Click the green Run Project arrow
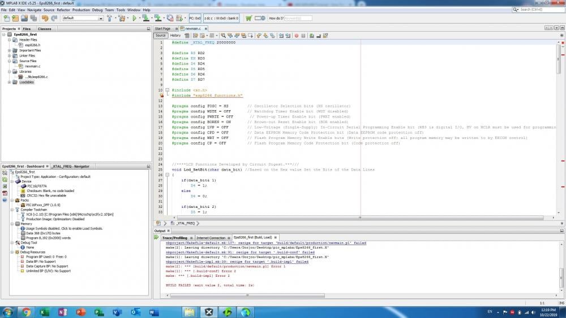 pos(135,18)
